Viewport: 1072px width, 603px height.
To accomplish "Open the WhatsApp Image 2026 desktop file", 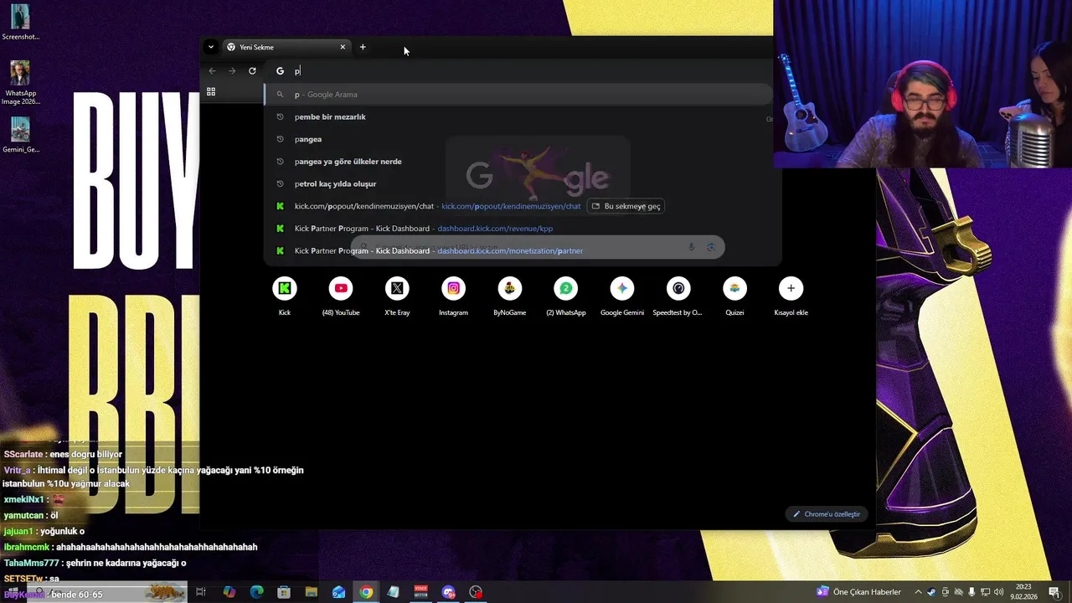I will pos(20,83).
